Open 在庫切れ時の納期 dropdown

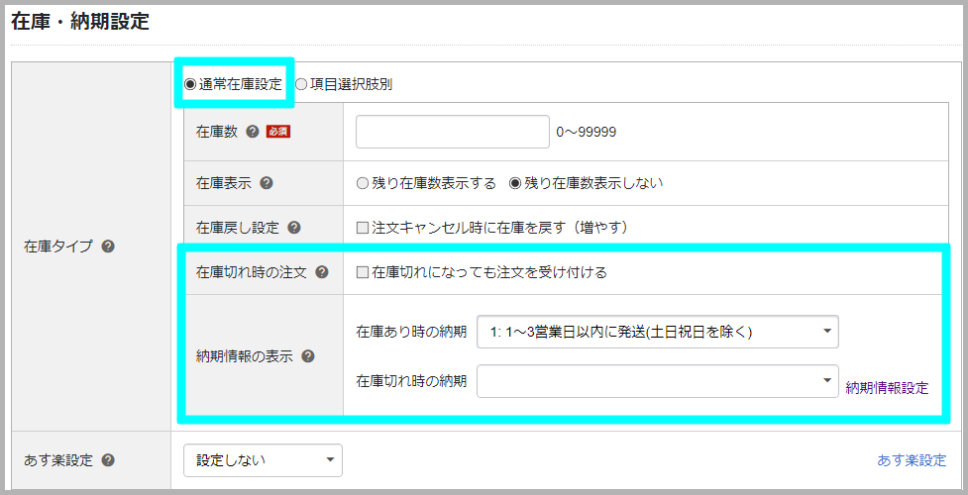pos(658,381)
